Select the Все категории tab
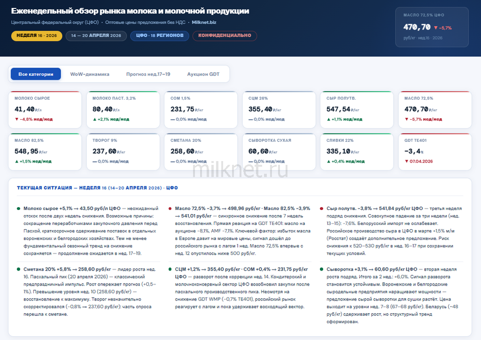This screenshot has width=481, height=340. click(36, 74)
